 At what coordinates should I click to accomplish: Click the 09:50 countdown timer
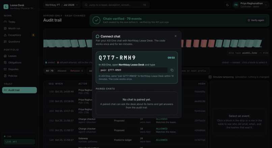[171, 58]
